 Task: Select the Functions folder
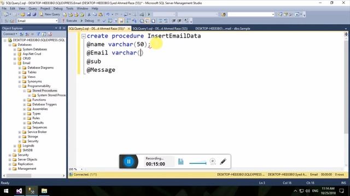[x=39, y=100]
